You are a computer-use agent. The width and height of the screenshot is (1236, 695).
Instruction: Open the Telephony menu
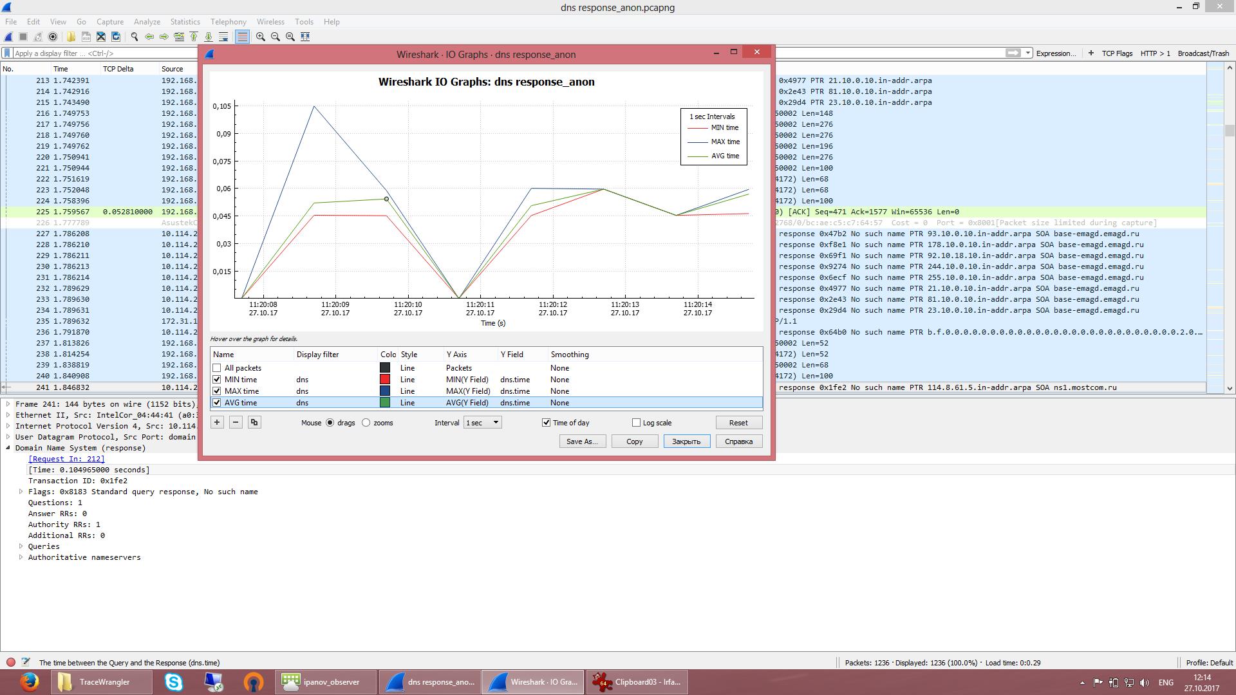[228, 21]
